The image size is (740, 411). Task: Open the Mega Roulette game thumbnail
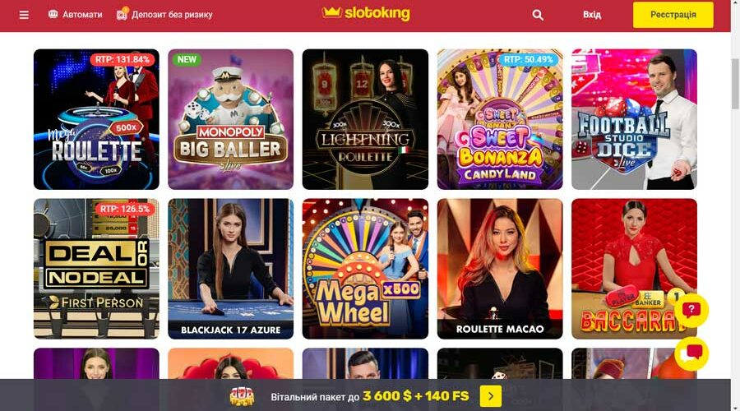click(96, 119)
